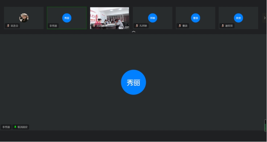The height and width of the screenshot is (142, 267).
Task: Click the mic icon on the video thumbnail
Action: [x=94, y=26]
